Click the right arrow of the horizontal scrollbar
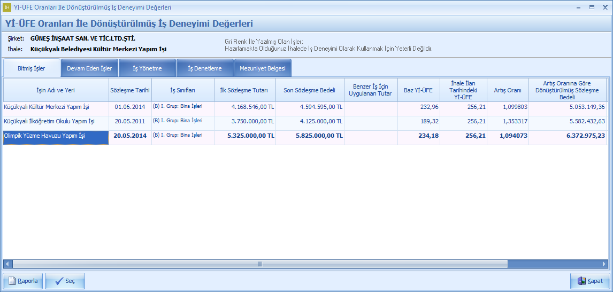The image size is (613, 292). coord(604,264)
